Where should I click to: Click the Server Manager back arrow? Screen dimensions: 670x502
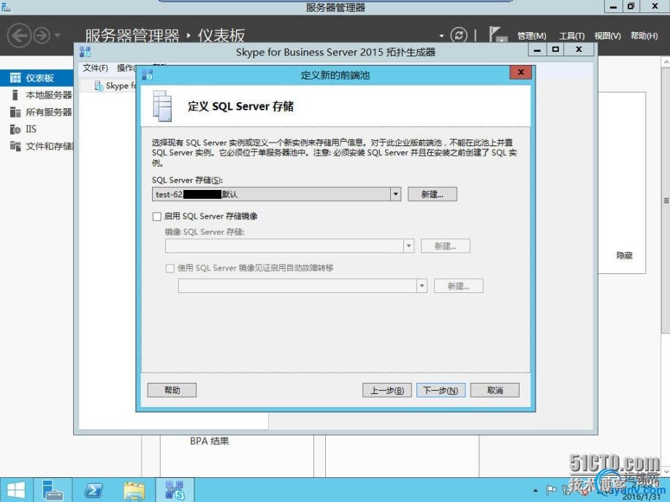(x=19, y=36)
